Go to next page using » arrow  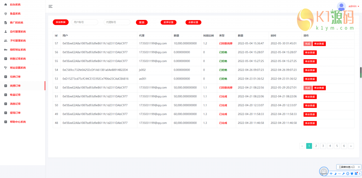coord(351,146)
